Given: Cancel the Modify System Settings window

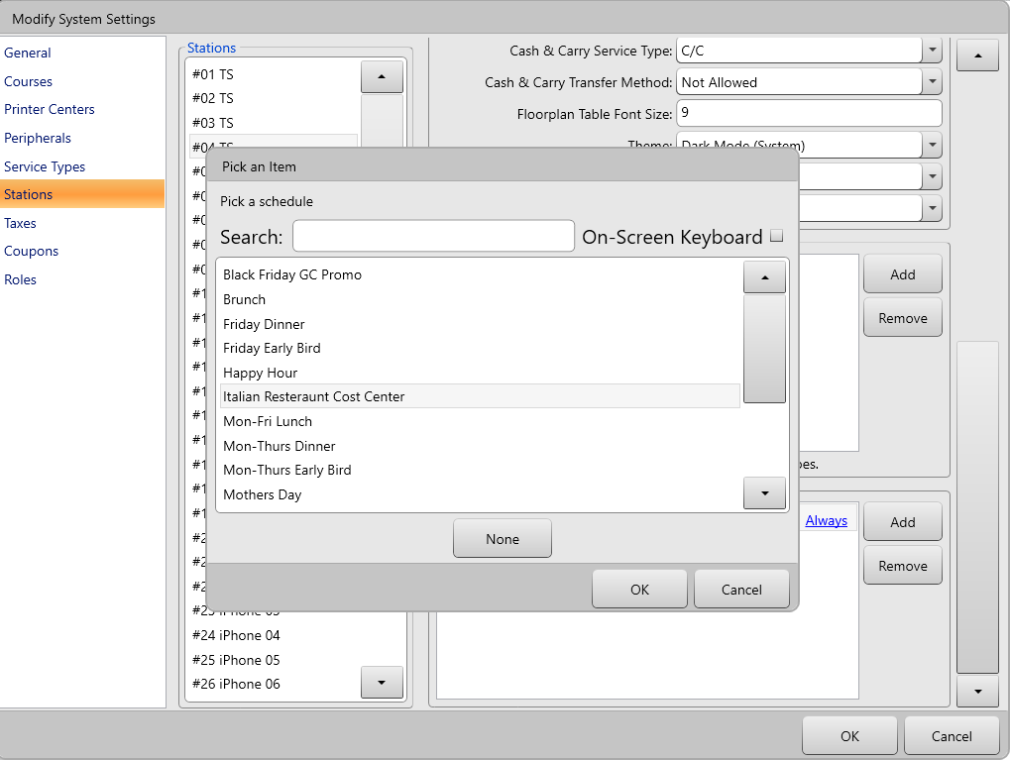Looking at the screenshot, I should coord(952,735).
